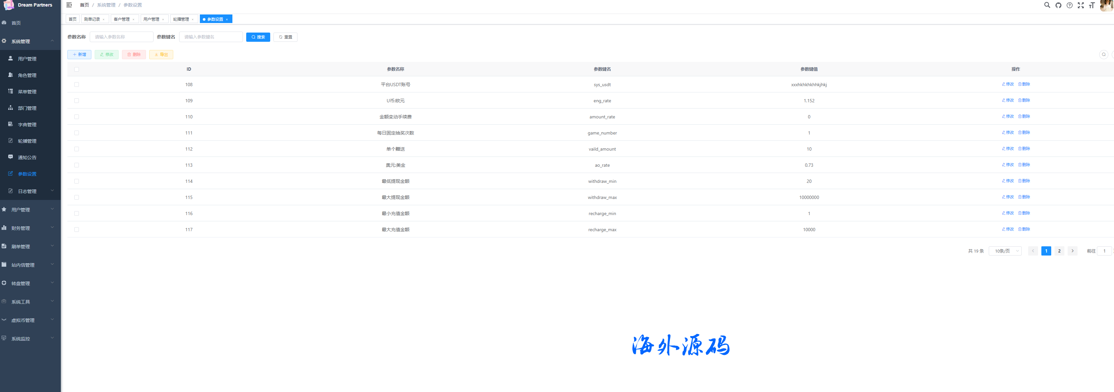Click the 参数名称 input field
1114x392 pixels.
click(122, 37)
